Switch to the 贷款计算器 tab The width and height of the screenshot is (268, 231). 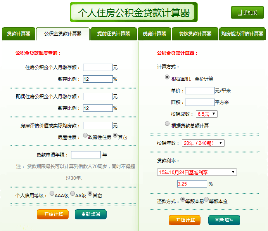tap(18, 34)
